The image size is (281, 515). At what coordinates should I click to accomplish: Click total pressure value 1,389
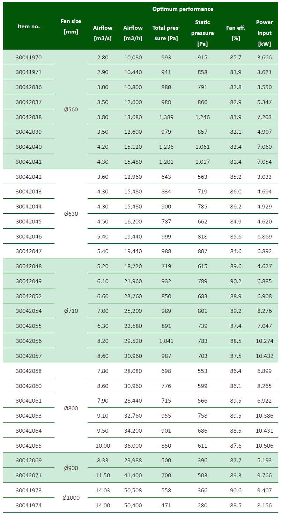(166, 117)
